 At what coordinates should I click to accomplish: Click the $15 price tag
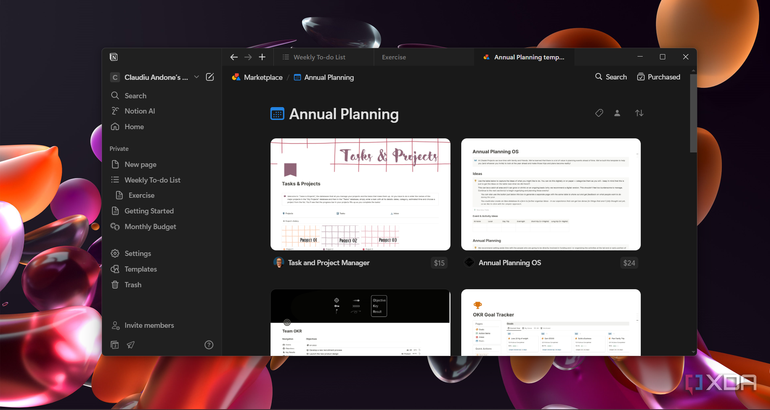(x=439, y=263)
